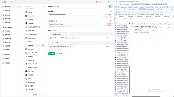Click the export HAR download arrow icon
This screenshot has width=174, height=97.
point(164,10)
